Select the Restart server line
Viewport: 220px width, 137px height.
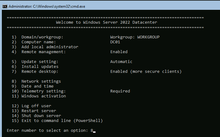click(x=39, y=111)
